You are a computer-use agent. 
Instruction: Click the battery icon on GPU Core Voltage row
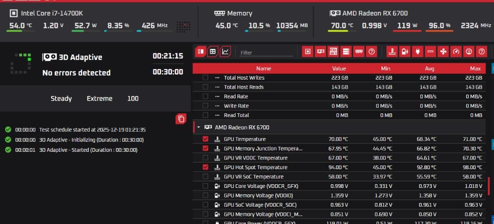pyautogui.click(x=217, y=186)
